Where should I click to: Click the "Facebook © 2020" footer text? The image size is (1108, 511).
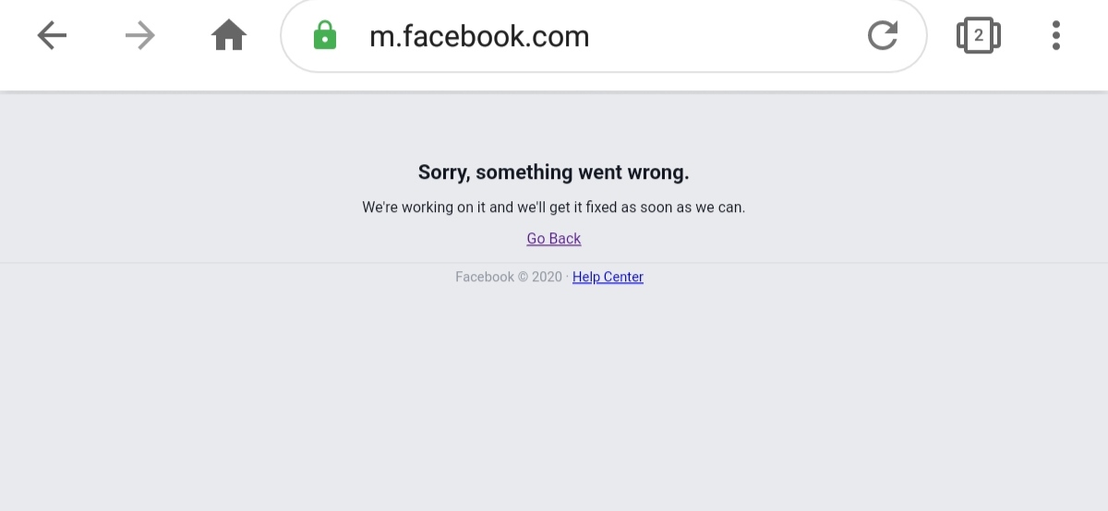tap(509, 277)
